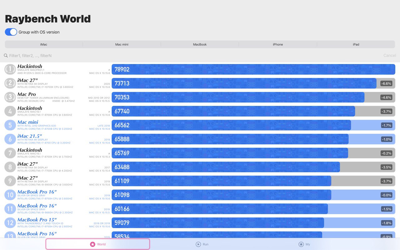
Task: Select the iPad filter segment
Action: pos(356,44)
